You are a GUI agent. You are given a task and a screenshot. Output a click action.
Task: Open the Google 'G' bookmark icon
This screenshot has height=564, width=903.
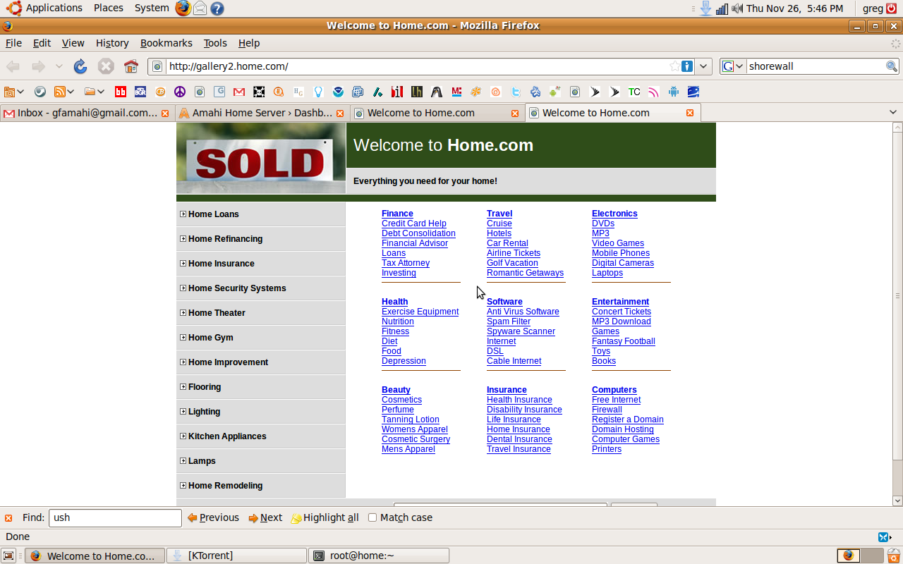pos(219,92)
